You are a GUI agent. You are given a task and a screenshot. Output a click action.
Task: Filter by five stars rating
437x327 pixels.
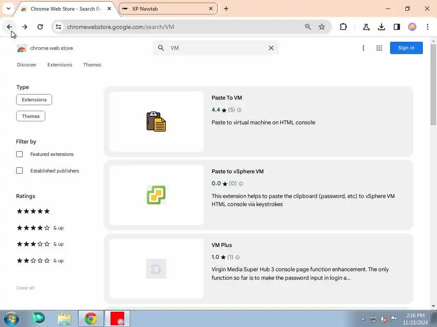click(x=33, y=211)
